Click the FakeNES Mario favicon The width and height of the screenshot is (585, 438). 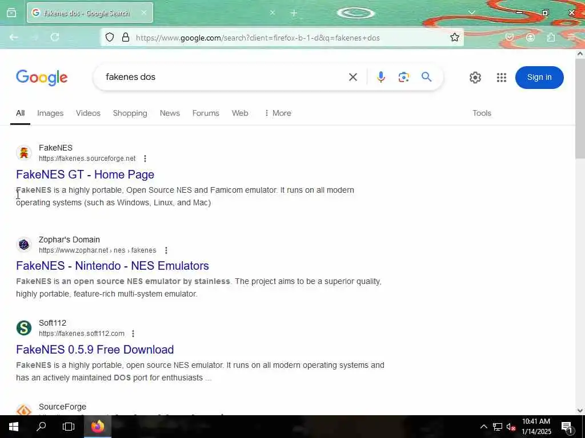point(24,153)
